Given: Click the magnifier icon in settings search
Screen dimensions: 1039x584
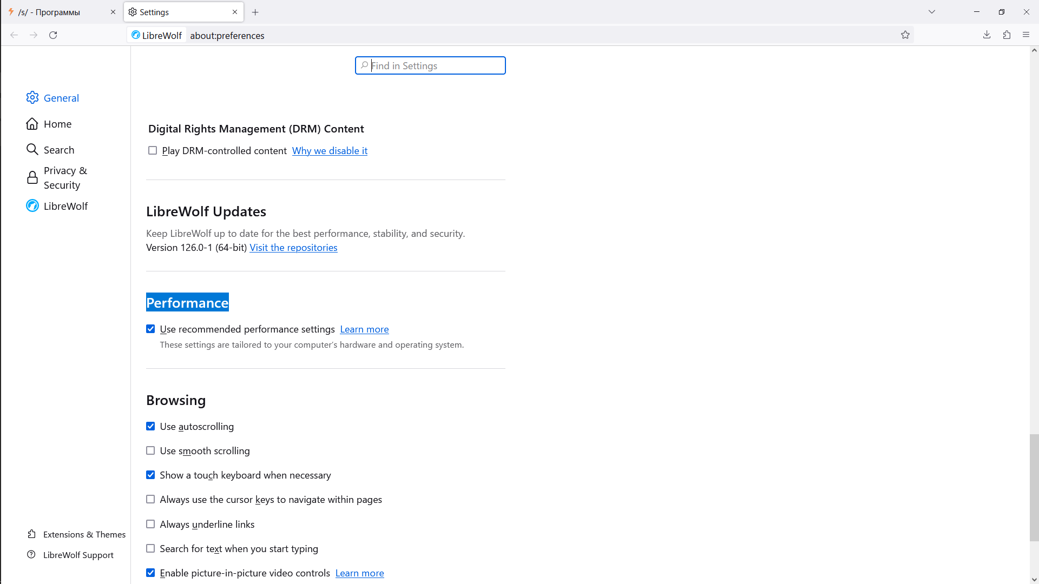Looking at the screenshot, I should click(x=365, y=65).
